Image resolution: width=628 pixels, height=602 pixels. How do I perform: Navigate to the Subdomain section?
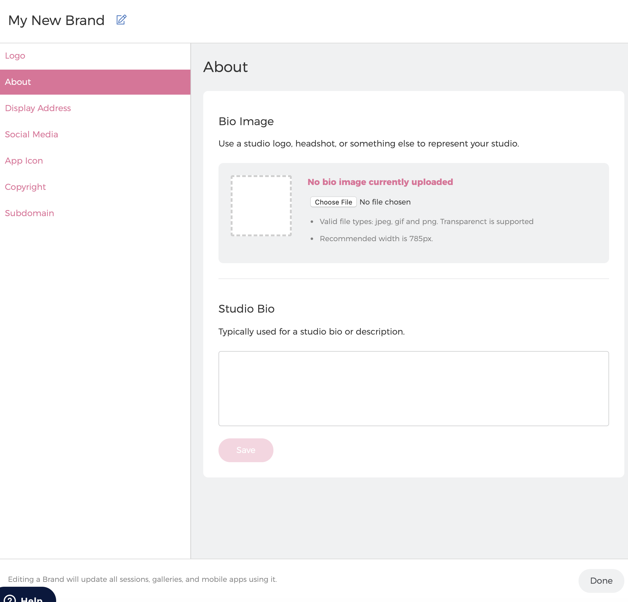30,213
